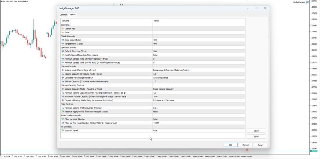
Task: Click the Calculate Percentage Based On icon
Action: (63, 78)
